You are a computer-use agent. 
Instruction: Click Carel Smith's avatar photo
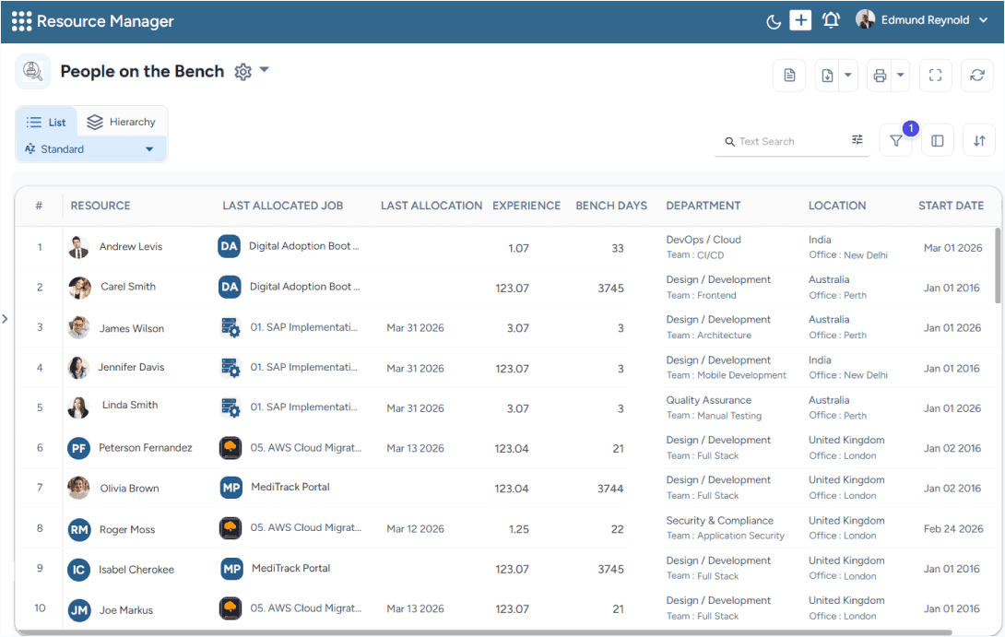79,288
